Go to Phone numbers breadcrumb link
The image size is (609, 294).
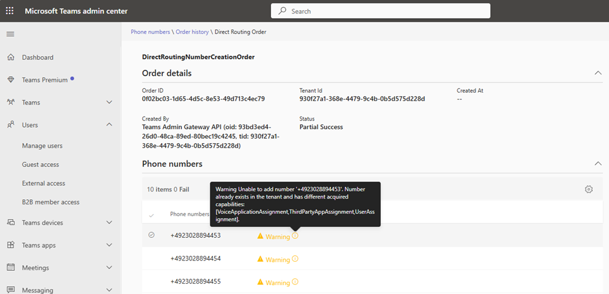point(150,32)
